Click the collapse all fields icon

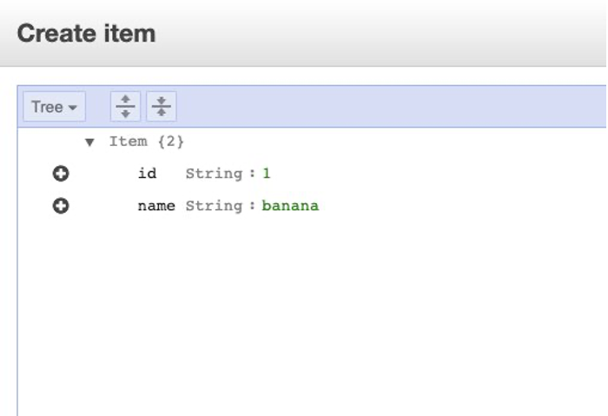tap(161, 107)
